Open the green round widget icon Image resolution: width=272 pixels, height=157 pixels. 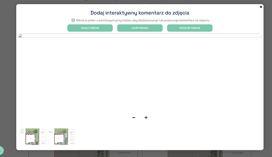1,150
